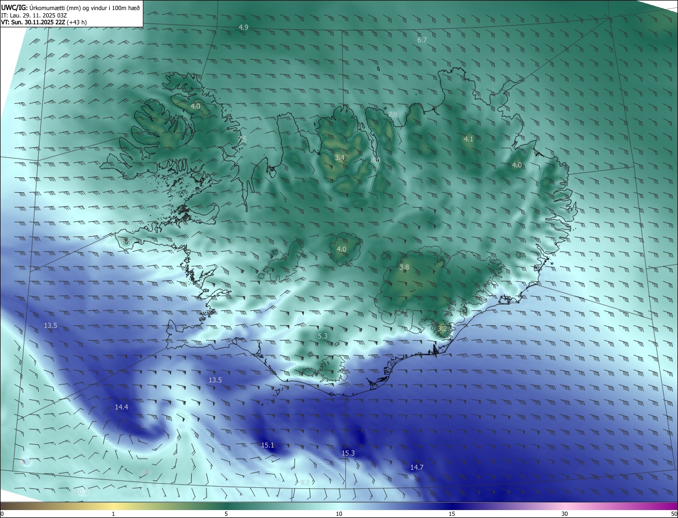Click the 4.9 value label on the map
The height and width of the screenshot is (518, 678).
point(244,27)
